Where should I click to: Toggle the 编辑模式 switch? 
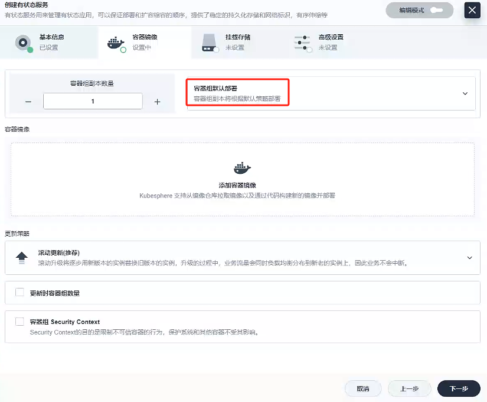point(437,10)
